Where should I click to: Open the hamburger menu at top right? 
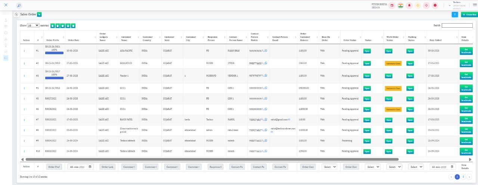pos(475,5)
